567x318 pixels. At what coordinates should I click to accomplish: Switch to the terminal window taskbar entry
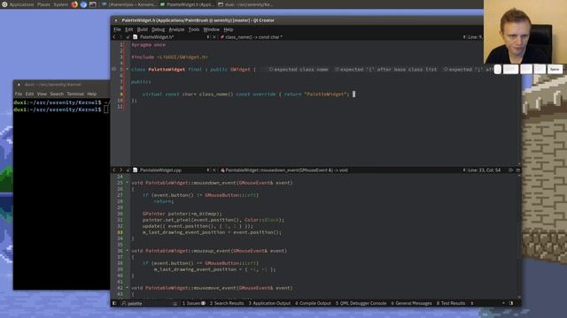click(246, 4)
